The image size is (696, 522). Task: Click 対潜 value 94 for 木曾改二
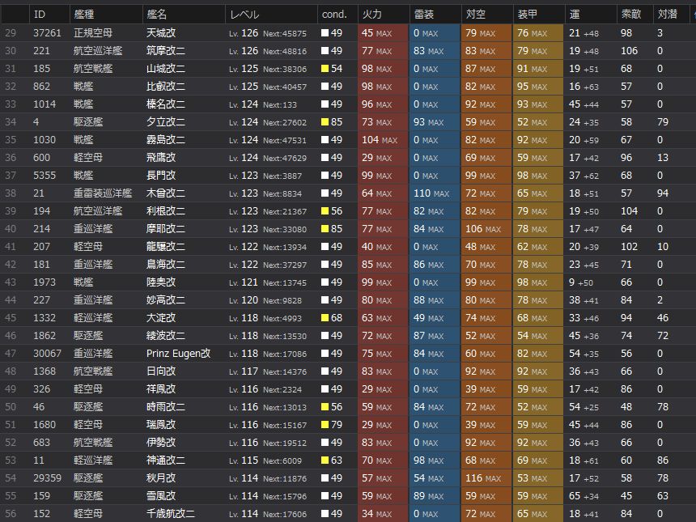[x=663, y=193]
